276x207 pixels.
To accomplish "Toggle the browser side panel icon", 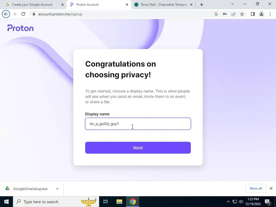I will pos(253,14).
